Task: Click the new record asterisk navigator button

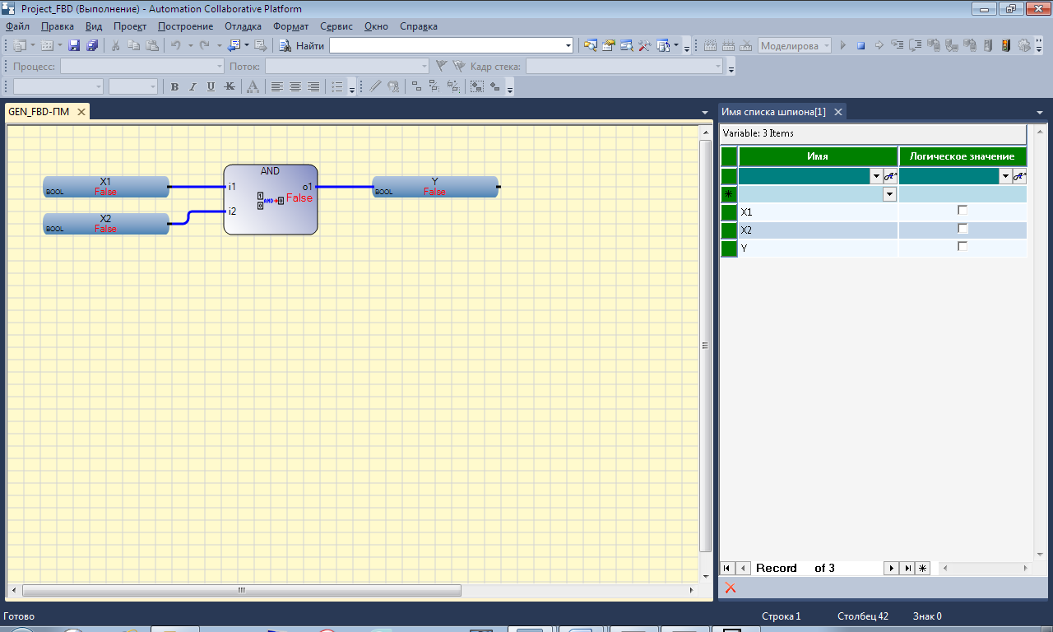Action: pos(922,568)
